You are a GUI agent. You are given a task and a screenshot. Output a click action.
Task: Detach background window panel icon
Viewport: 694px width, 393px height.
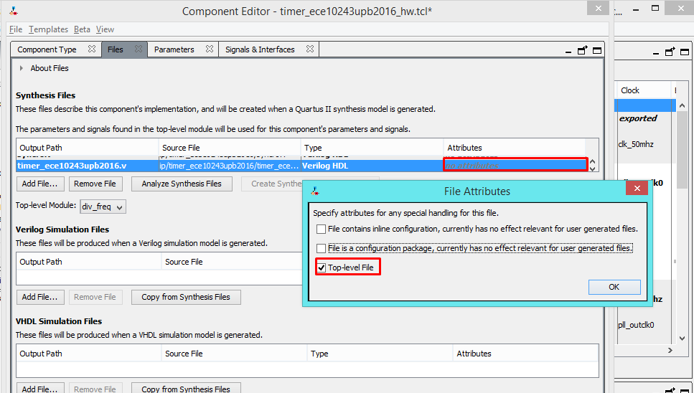click(x=670, y=52)
